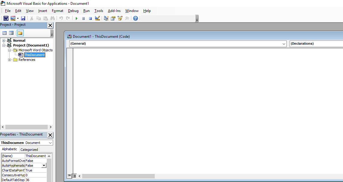Open the Run menu
This screenshot has height=182, width=343.
tap(86, 11)
